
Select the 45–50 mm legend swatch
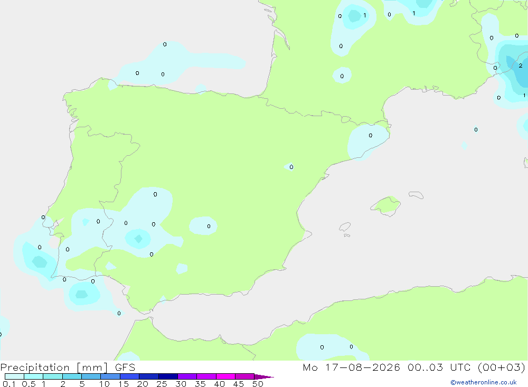pos(245,376)
